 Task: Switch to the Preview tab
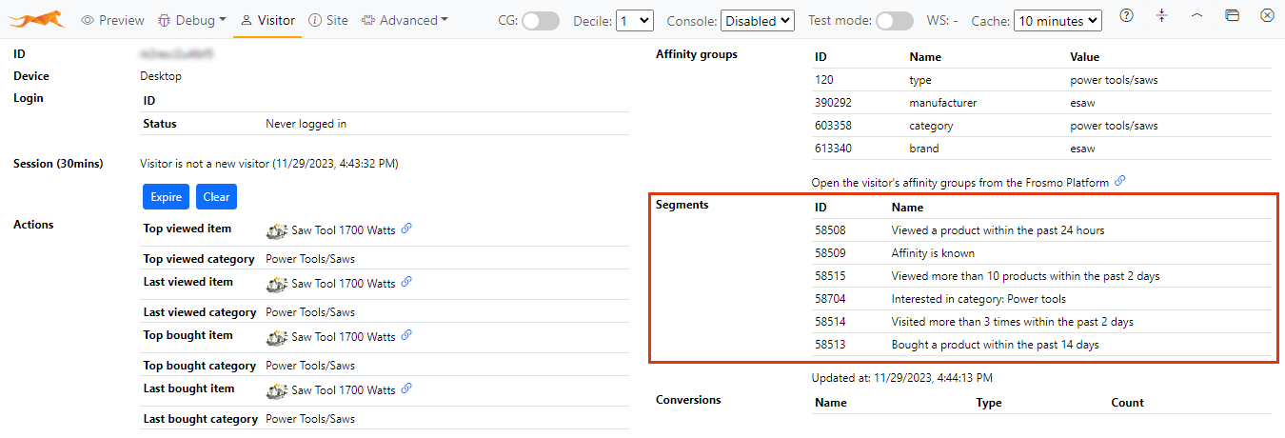113,20
